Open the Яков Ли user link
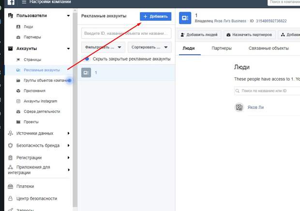This screenshot has width=300, height=211. (255, 107)
